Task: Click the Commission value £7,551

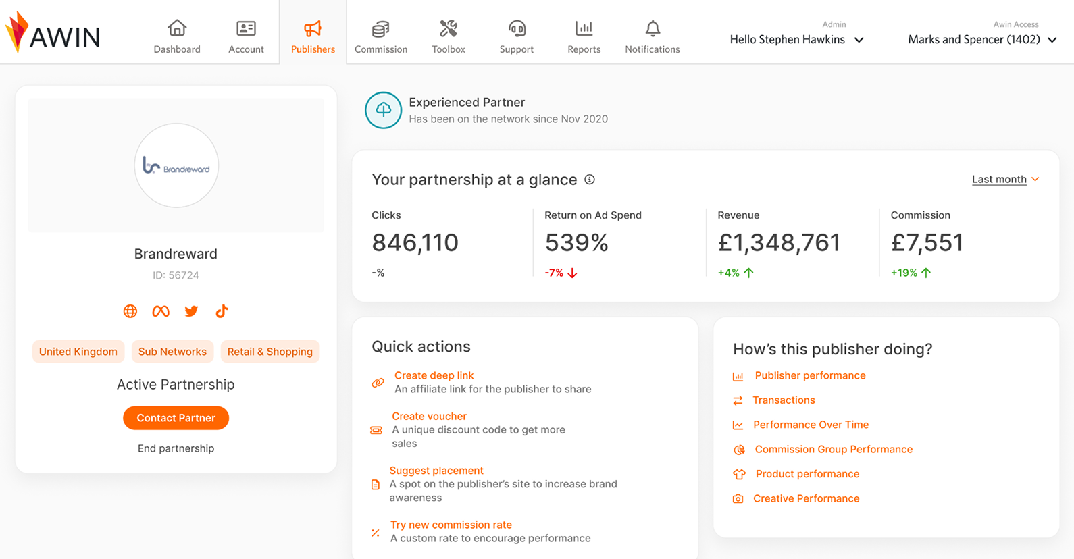Action: tap(927, 242)
